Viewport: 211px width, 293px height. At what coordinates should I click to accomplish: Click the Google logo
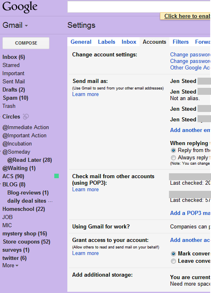20,7
